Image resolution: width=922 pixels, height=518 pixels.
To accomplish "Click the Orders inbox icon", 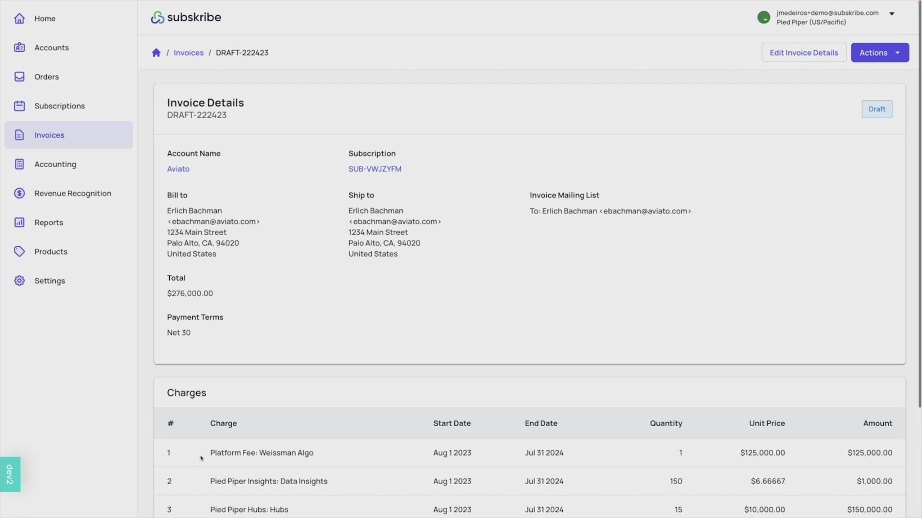I will (19, 77).
